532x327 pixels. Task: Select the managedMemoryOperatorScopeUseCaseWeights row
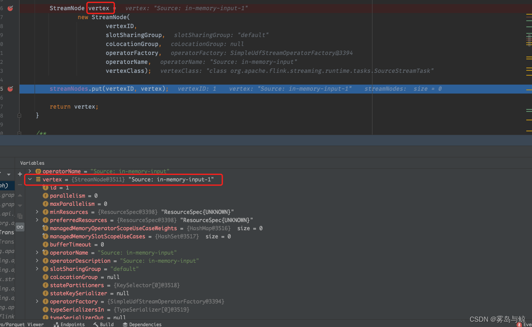tap(153, 228)
